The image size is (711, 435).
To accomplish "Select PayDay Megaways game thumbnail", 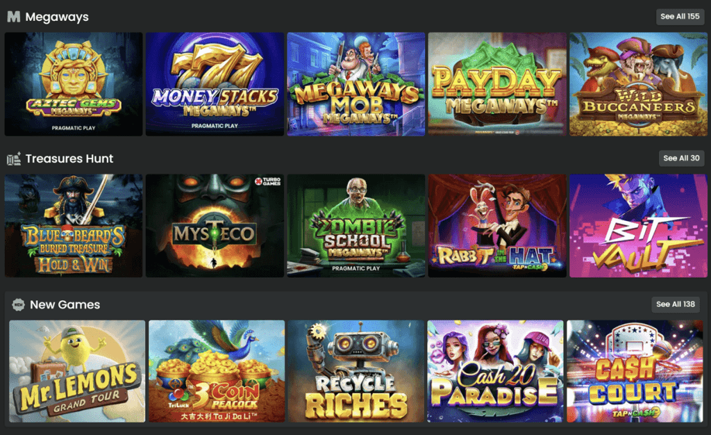I will (x=497, y=84).
